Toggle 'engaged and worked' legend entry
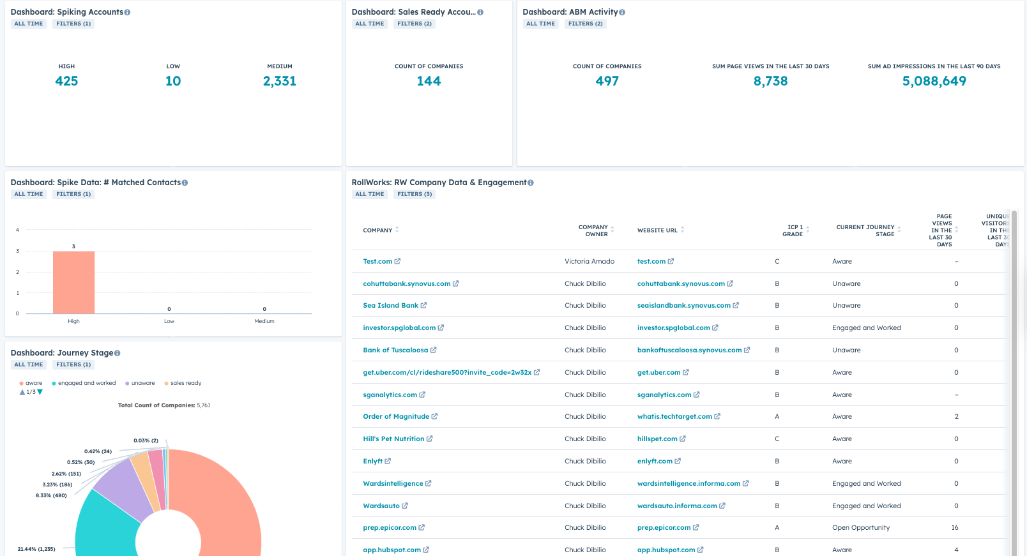Screen dimensions: 1027x556 [84, 384]
